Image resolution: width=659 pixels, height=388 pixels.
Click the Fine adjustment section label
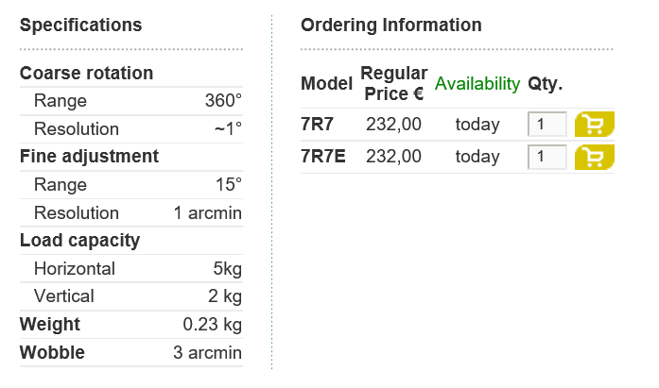[x=89, y=156]
